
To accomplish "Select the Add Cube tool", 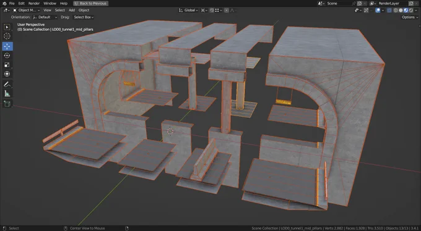I will click(x=7, y=104).
